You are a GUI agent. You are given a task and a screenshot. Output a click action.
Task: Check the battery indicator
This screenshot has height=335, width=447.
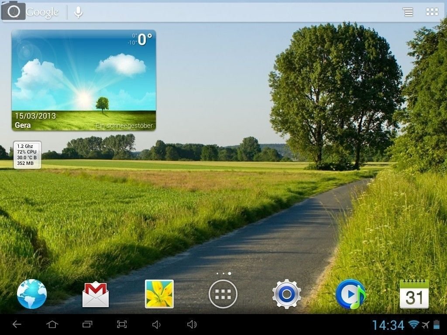437,325
